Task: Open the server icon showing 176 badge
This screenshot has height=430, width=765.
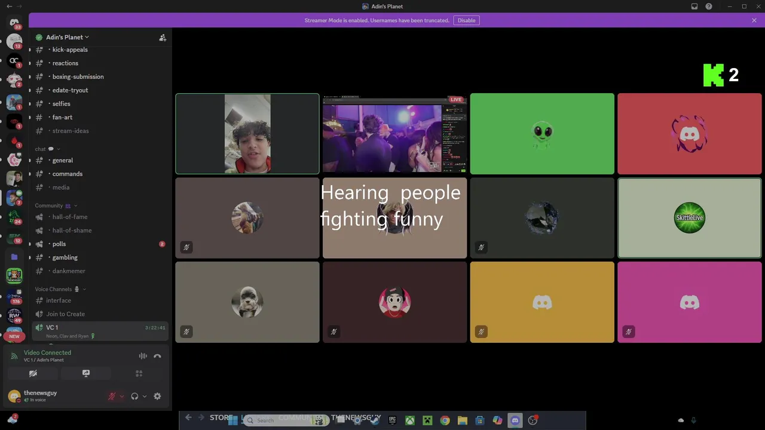Action: click(x=14, y=296)
